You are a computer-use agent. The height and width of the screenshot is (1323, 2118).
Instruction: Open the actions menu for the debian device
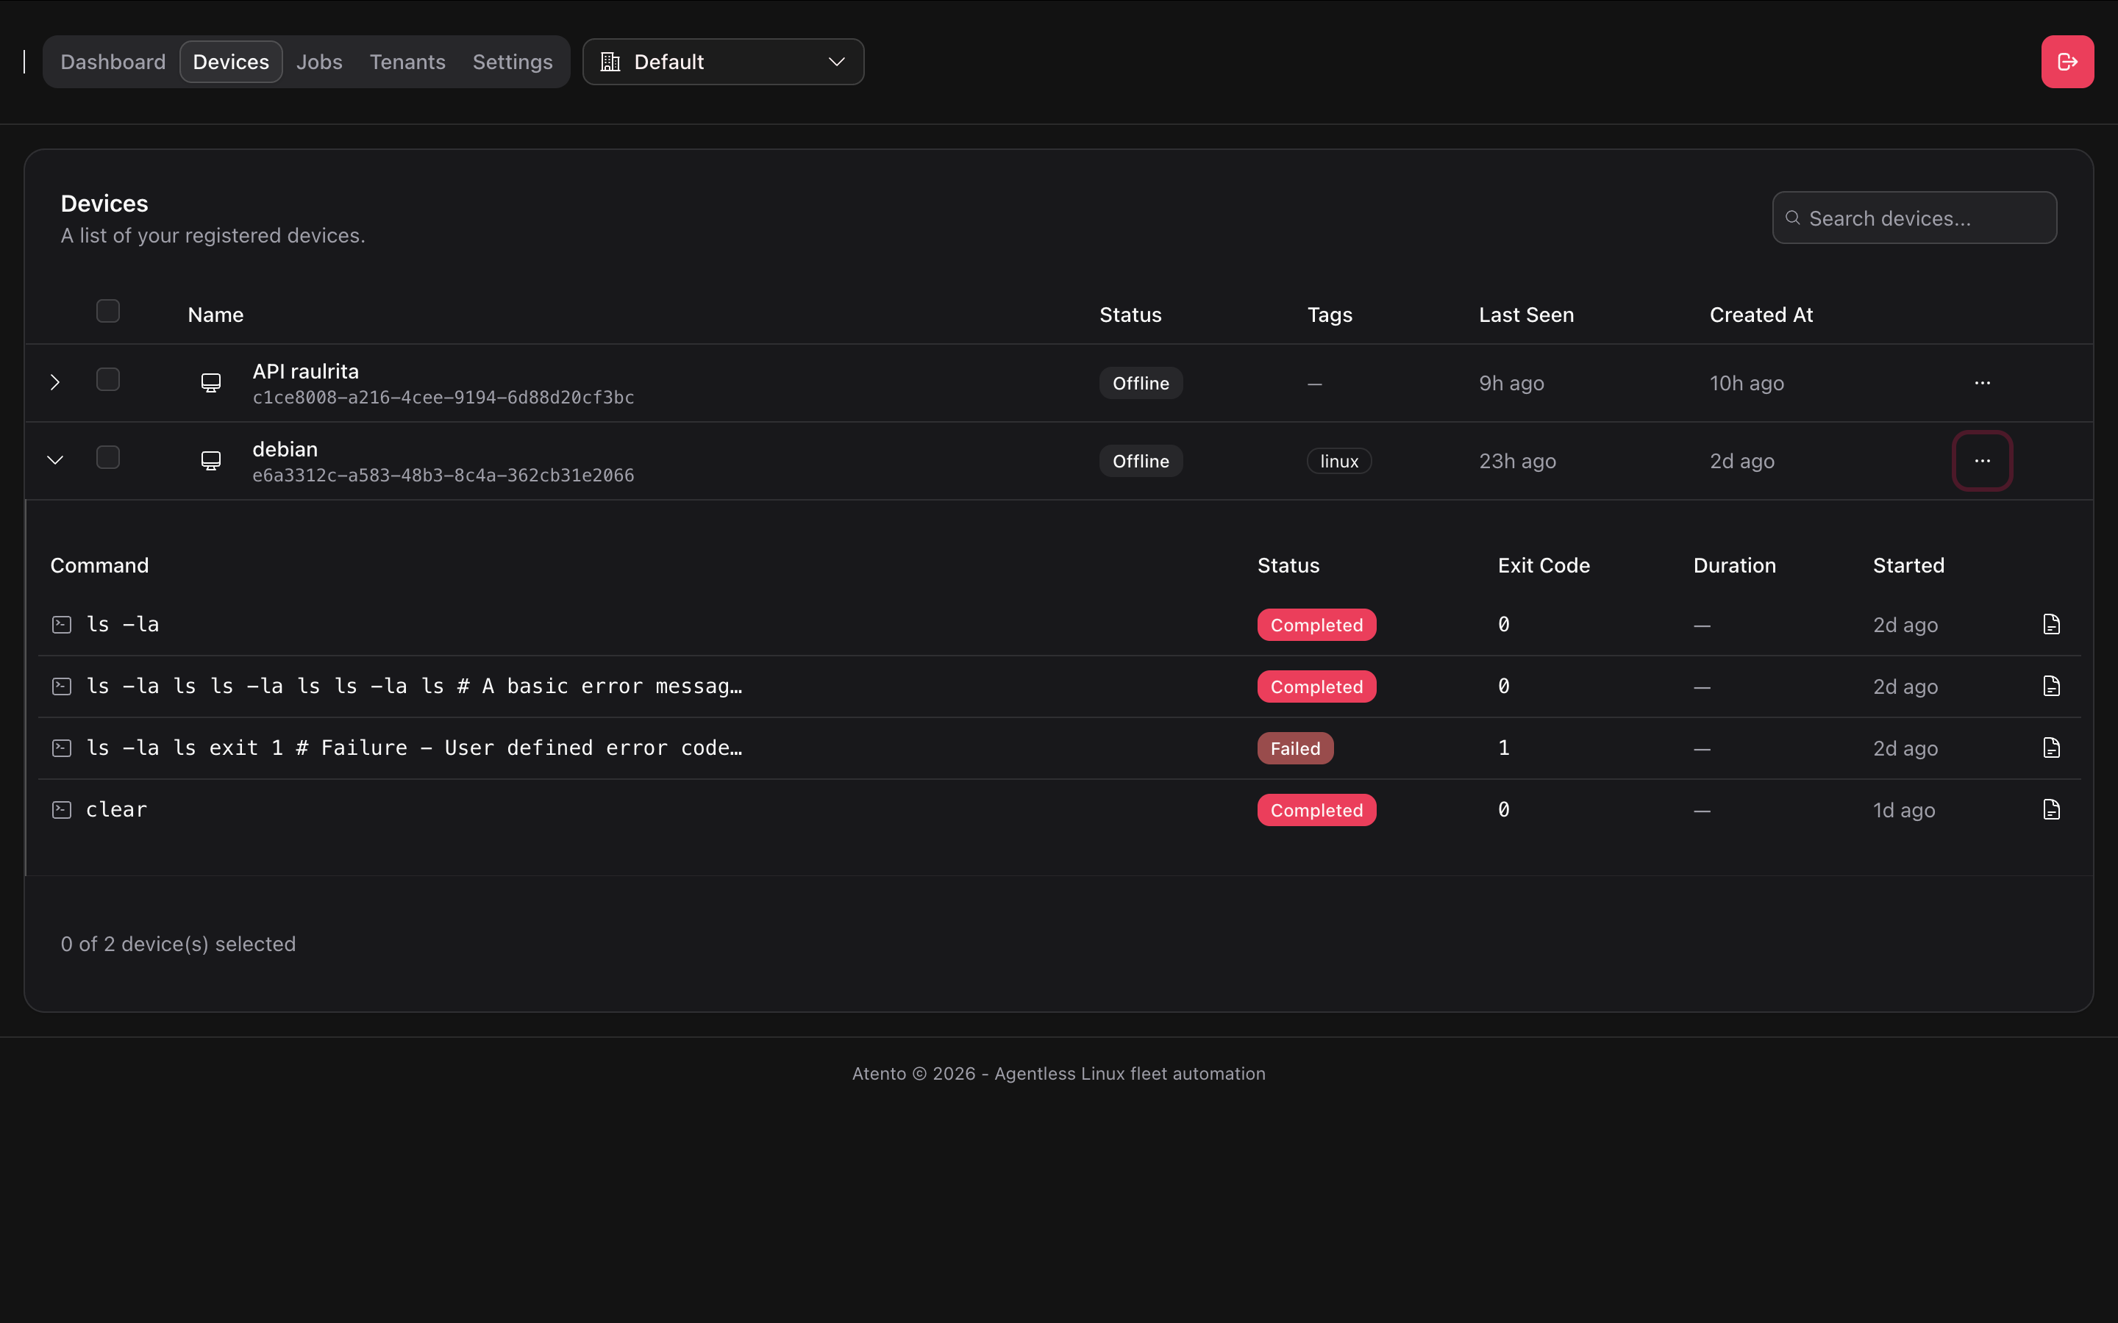point(1983,460)
